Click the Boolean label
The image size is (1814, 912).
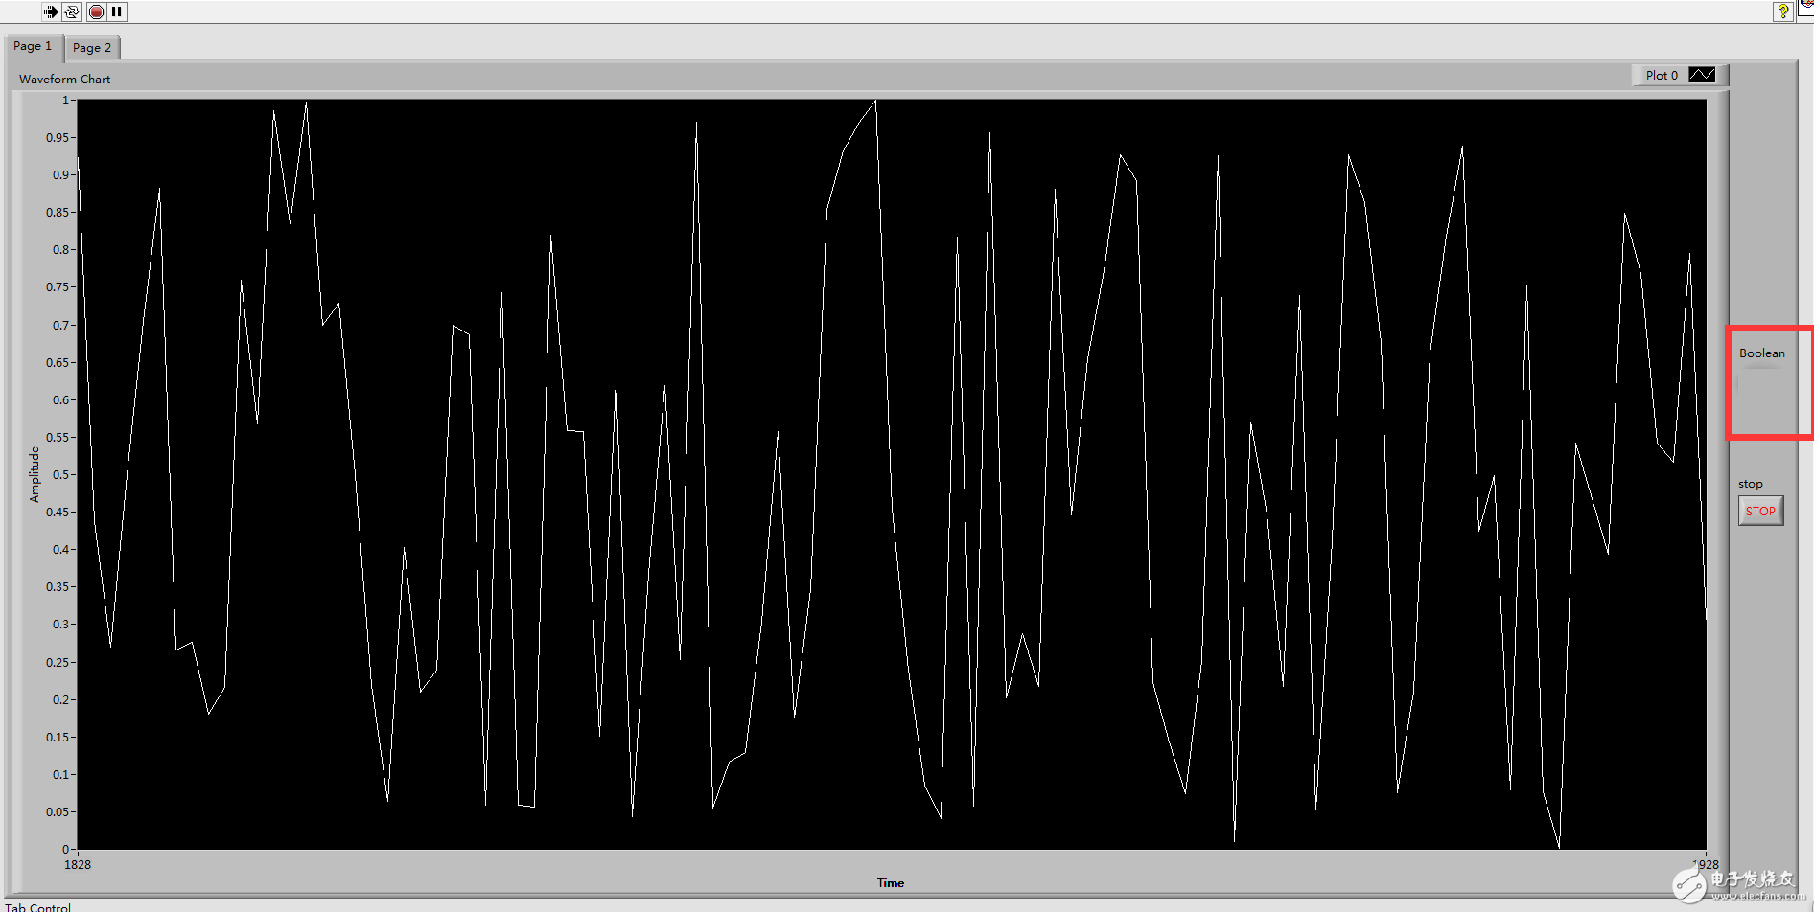tap(1762, 353)
